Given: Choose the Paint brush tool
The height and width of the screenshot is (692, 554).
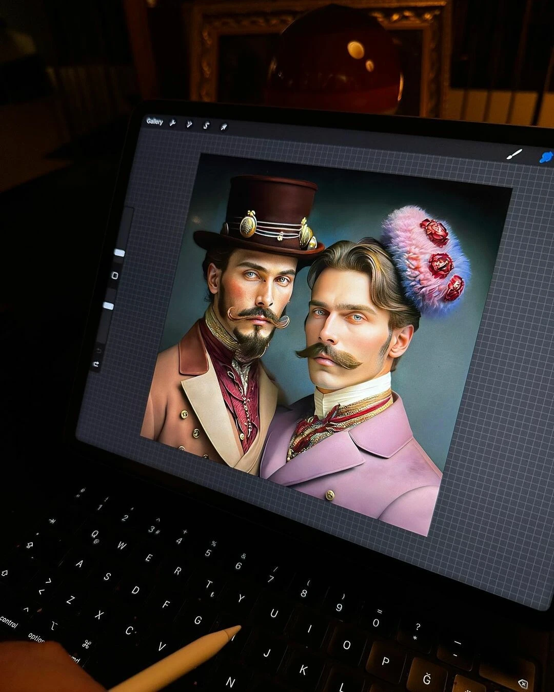Looking at the screenshot, I should [514, 154].
